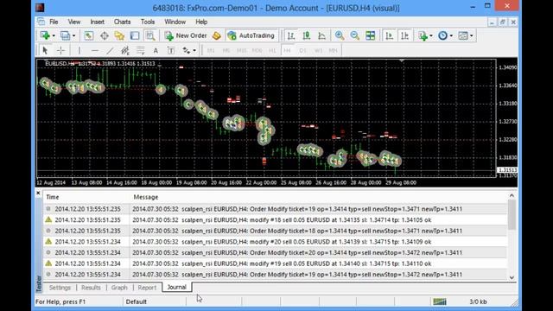Switch timeframe to H1
Image resolution: width=553 pixels, height=311 pixels.
272,50
